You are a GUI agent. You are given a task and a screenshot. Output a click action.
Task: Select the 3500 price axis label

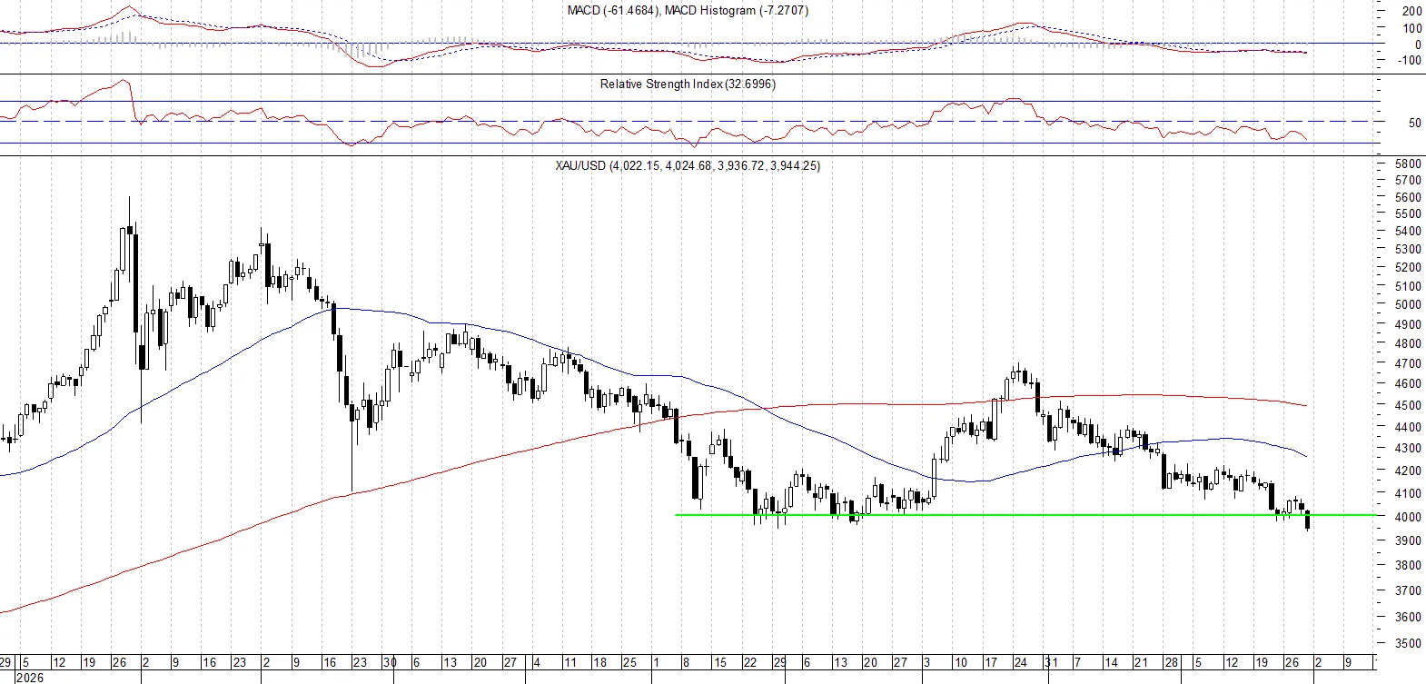[1408, 644]
